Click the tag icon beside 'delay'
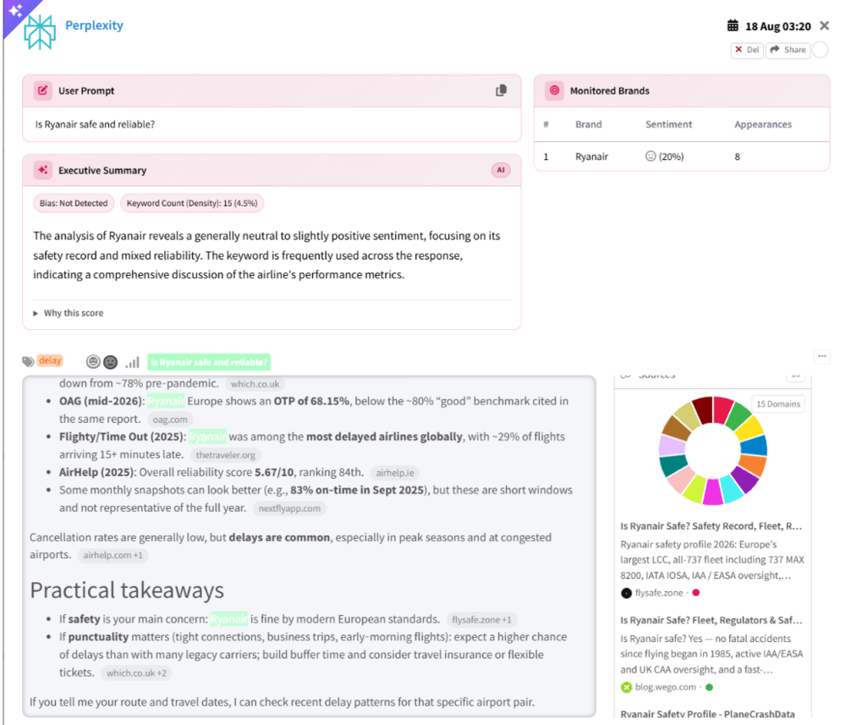This screenshot has width=846, height=725. (x=28, y=361)
